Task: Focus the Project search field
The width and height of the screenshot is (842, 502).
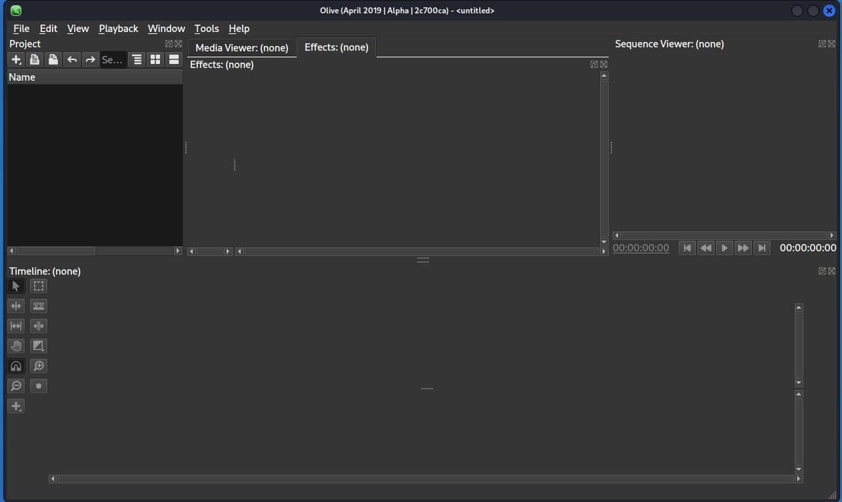Action: pyautogui.click(x=113, y=59)
